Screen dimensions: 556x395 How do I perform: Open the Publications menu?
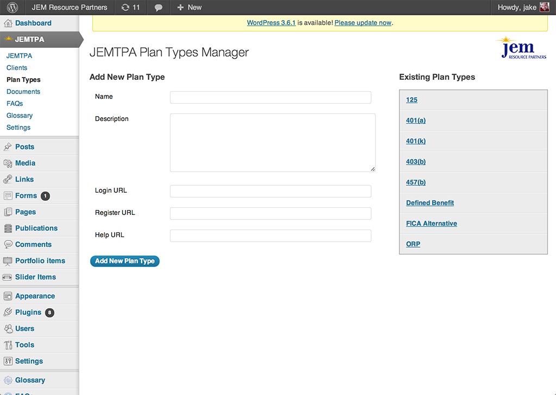[36, 228]
